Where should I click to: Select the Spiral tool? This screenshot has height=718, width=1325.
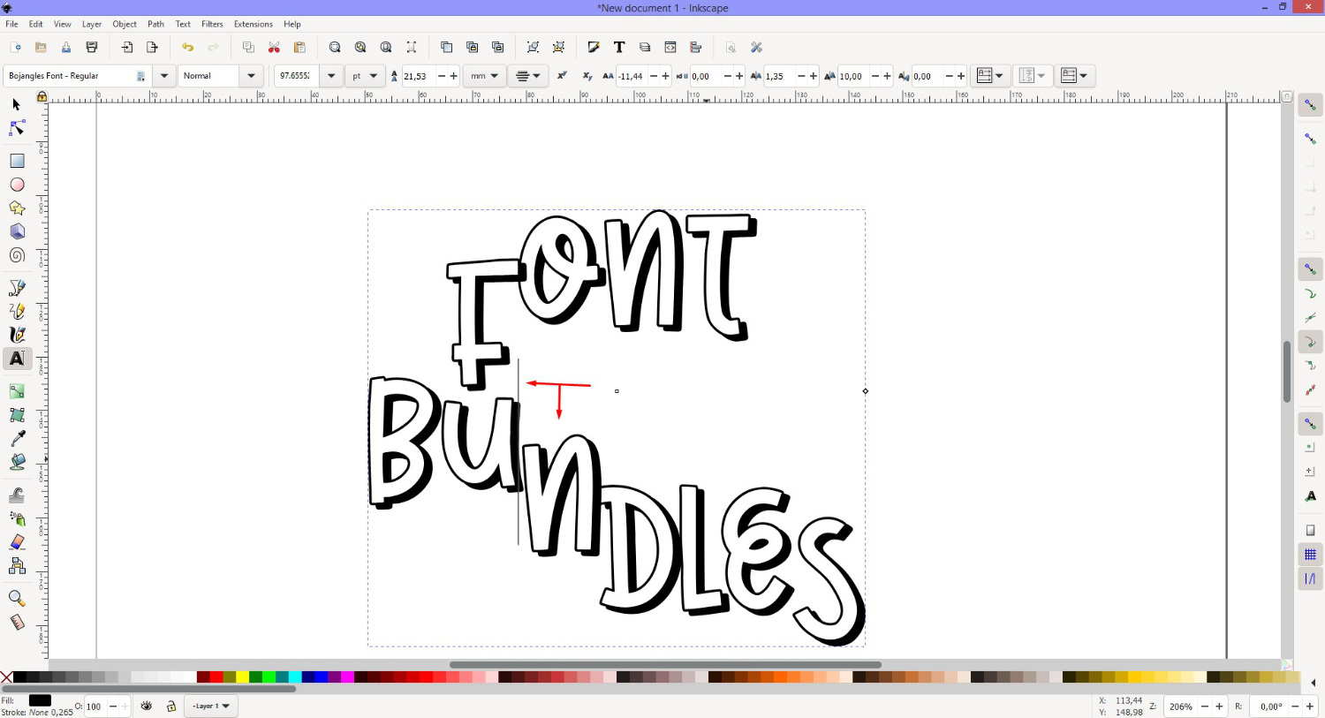(17, 255)
